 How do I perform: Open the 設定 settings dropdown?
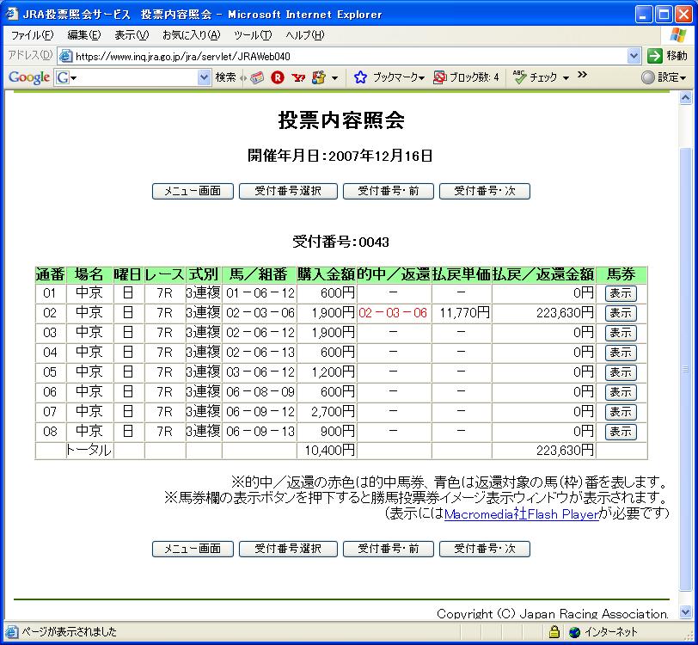(664, 77)
